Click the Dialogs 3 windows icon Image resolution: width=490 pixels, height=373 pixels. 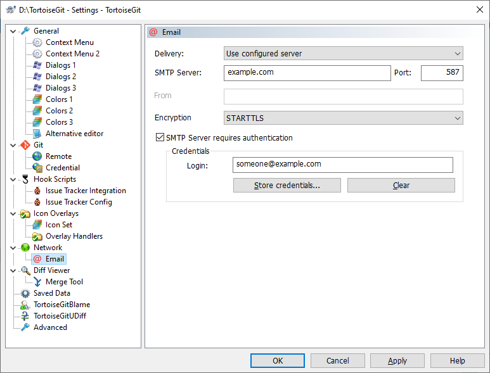[x=37, y=88]
